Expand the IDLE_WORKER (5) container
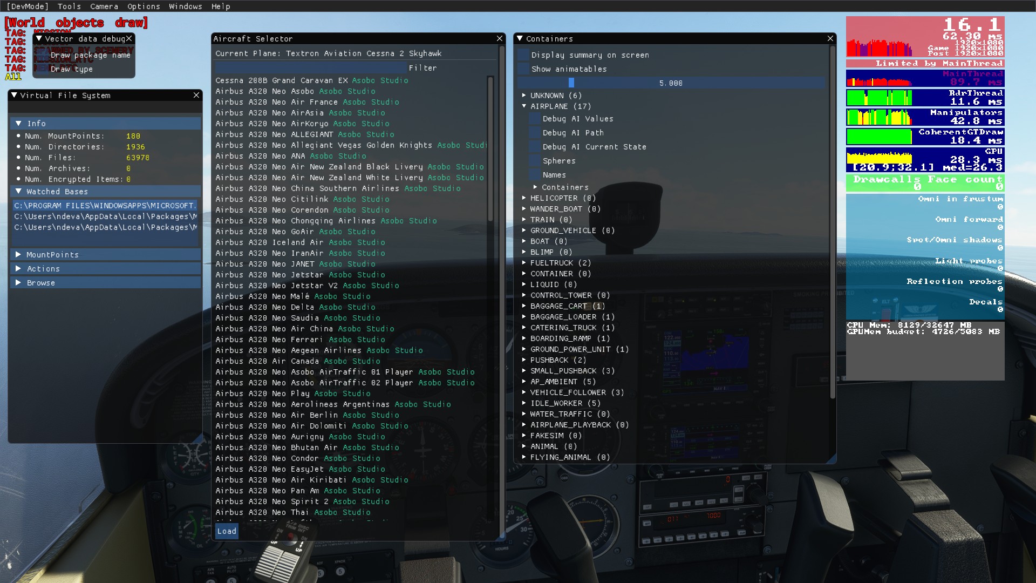 tap(524, 403)
